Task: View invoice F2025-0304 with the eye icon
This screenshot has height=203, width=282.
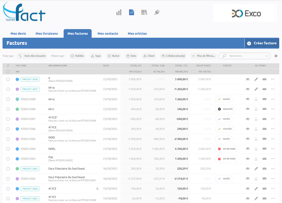Action: (x=248, y=149)
